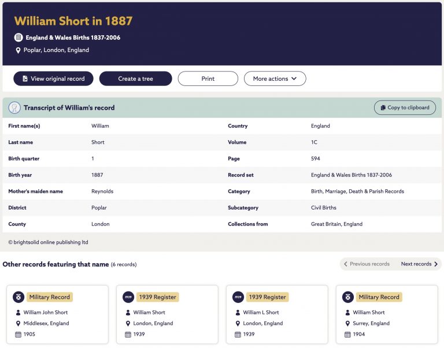Click the 1939 icon on William L Short card
The width and height of the screenshot is (444, 348).
238,297
